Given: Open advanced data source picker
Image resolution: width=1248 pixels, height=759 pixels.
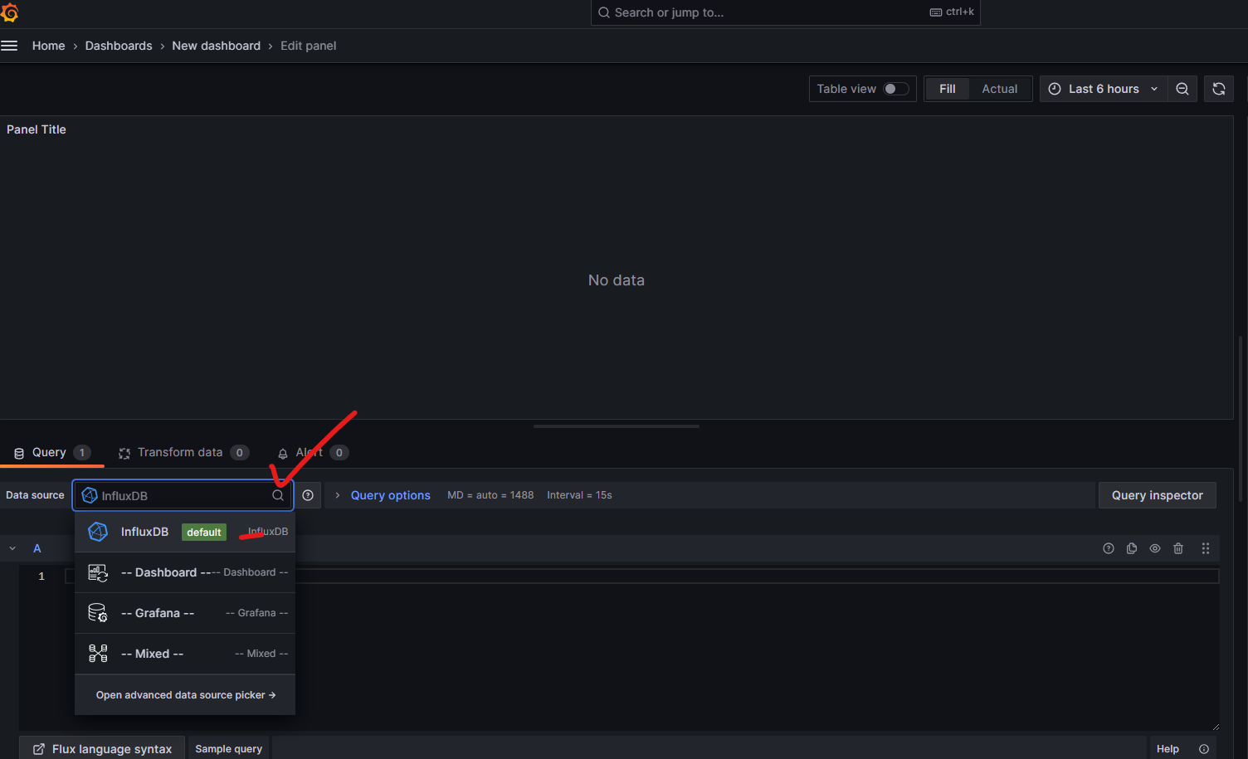Looking at the screenshot, I should pyautogui.click(x=185, y=695).
